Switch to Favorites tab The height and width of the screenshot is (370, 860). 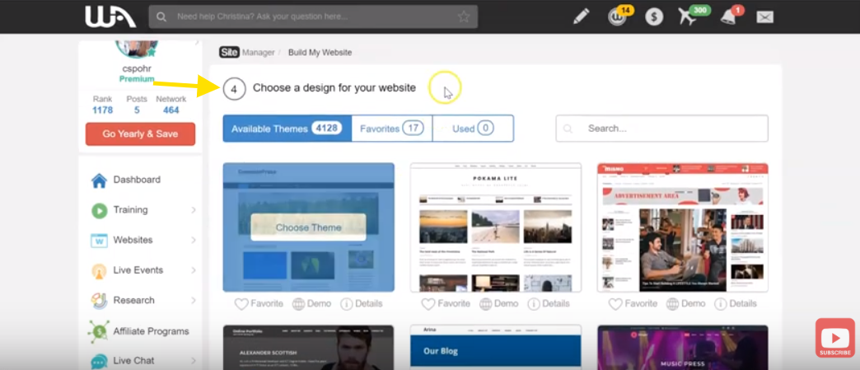(391, 129)
